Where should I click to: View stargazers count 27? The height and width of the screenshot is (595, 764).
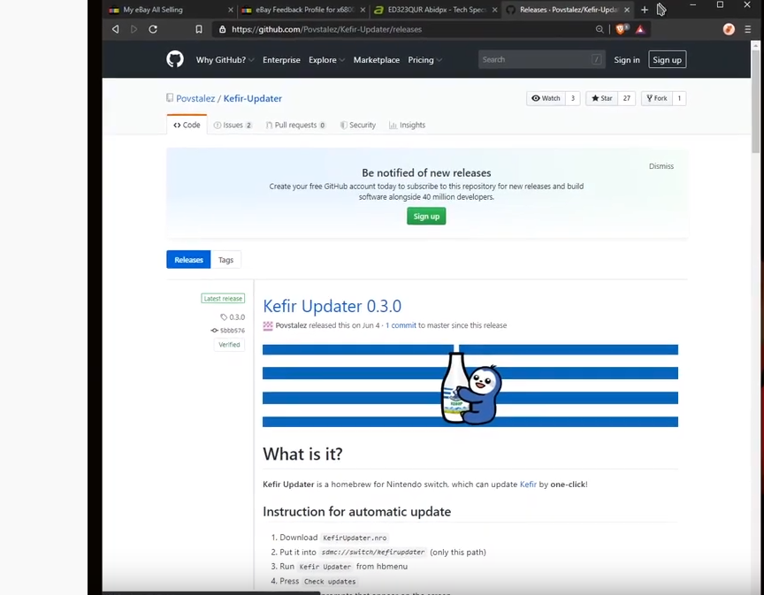click(627, 98)
